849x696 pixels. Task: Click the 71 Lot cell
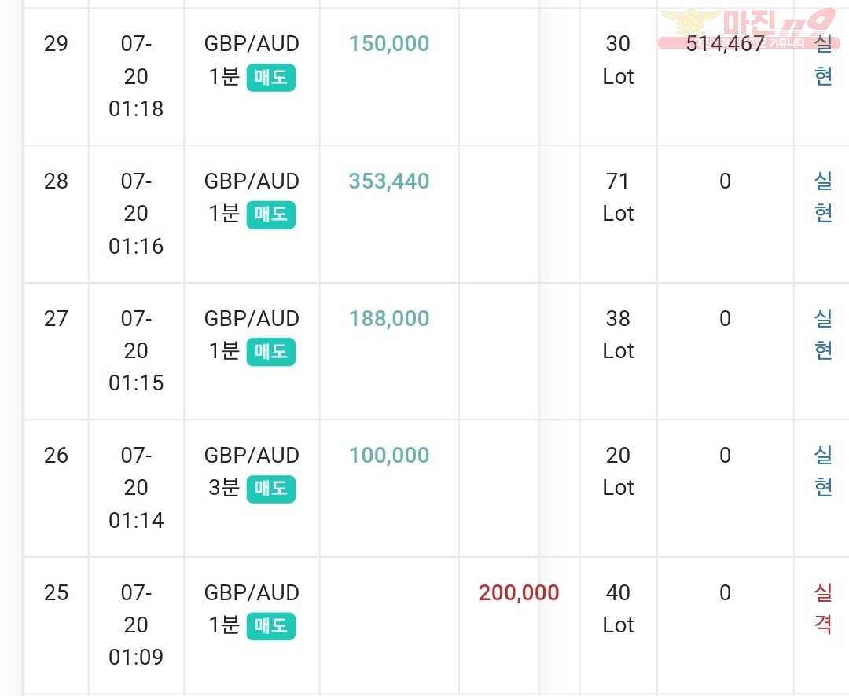coord(618,197)
